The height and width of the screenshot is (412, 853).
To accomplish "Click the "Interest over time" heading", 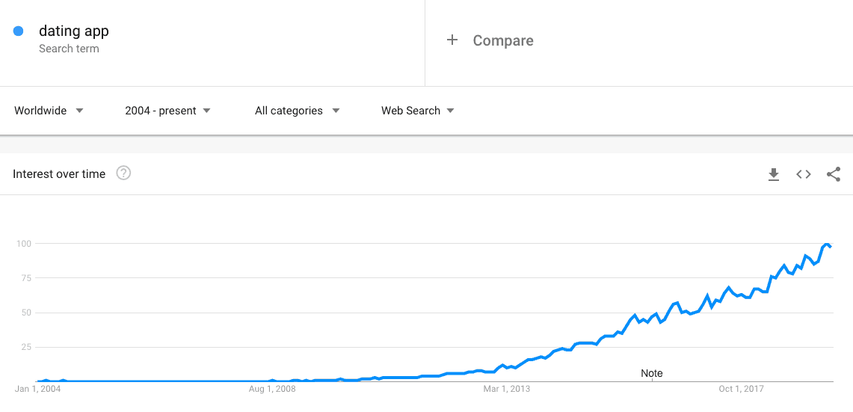I will point(59,174).
